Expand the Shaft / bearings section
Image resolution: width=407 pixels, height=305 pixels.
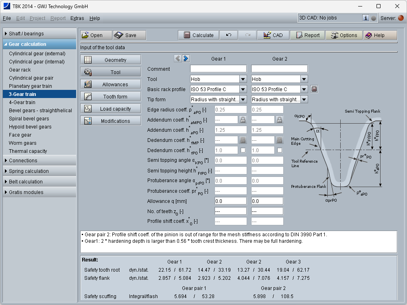(x=39, y=34)
